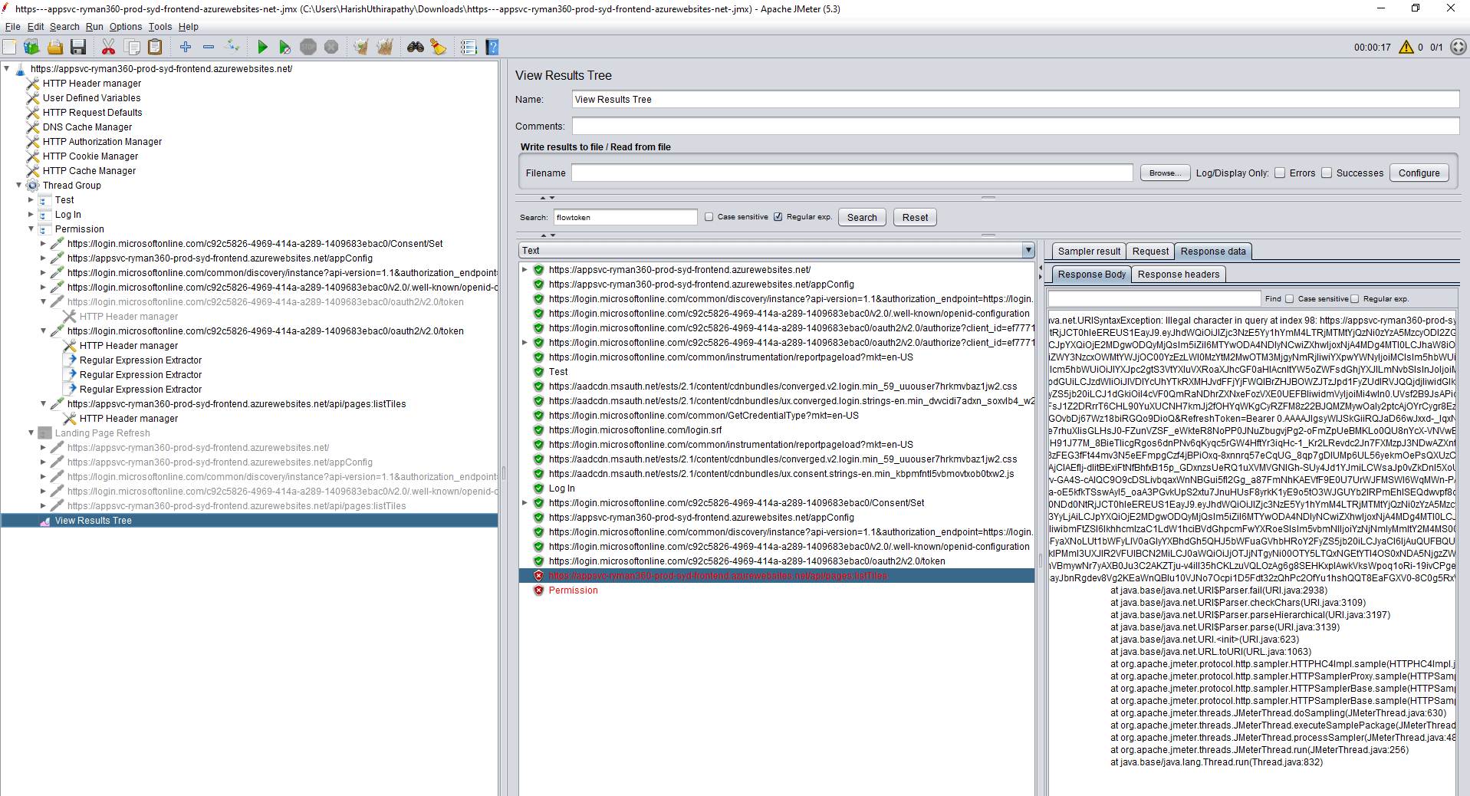Expand the Landing Page Refresh node

[x=31, y=433]
